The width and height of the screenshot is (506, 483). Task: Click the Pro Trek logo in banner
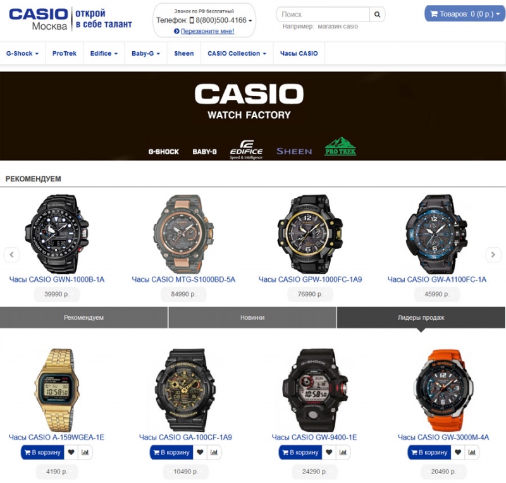coord(340,147)
